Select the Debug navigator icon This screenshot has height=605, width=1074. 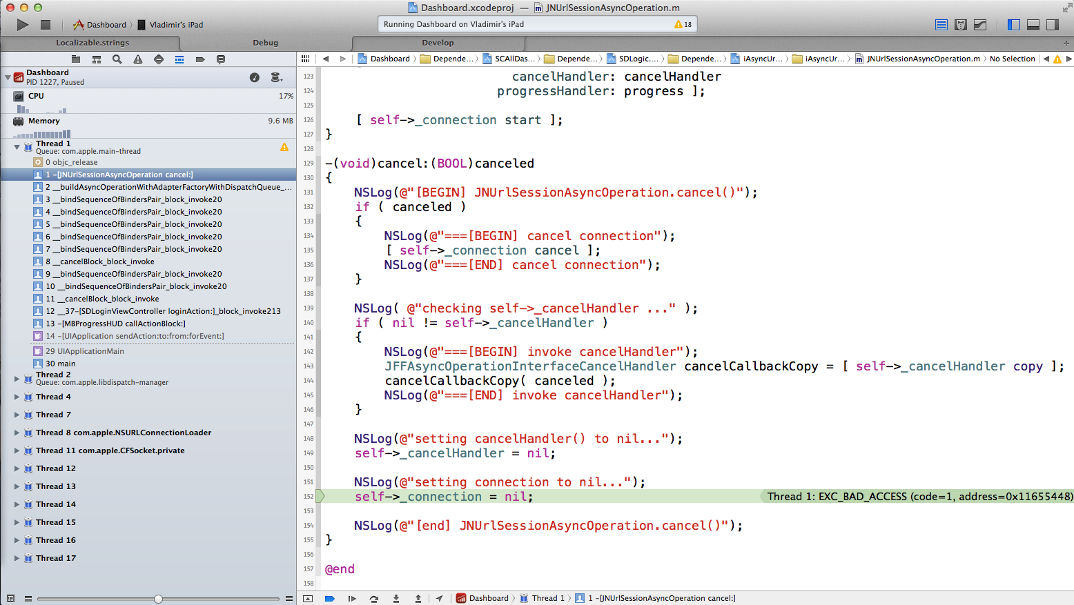point(179,59)
